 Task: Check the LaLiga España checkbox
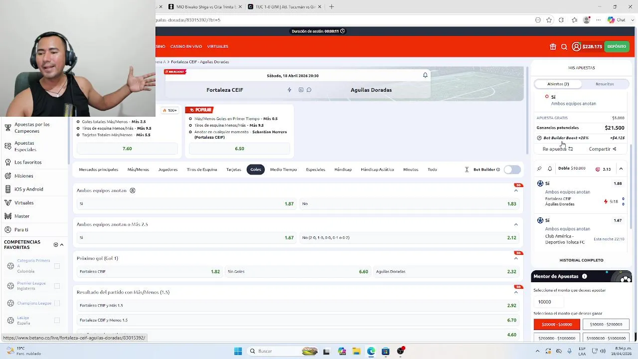coord(57,320)
